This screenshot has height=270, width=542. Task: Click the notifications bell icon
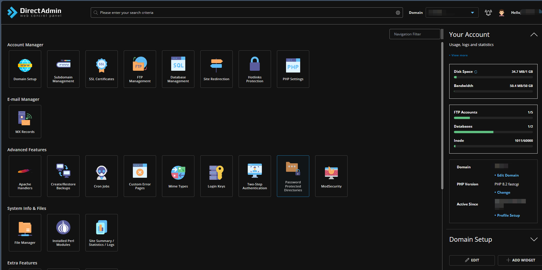488,13
